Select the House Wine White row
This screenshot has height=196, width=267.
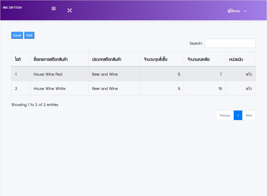(49, 89)
